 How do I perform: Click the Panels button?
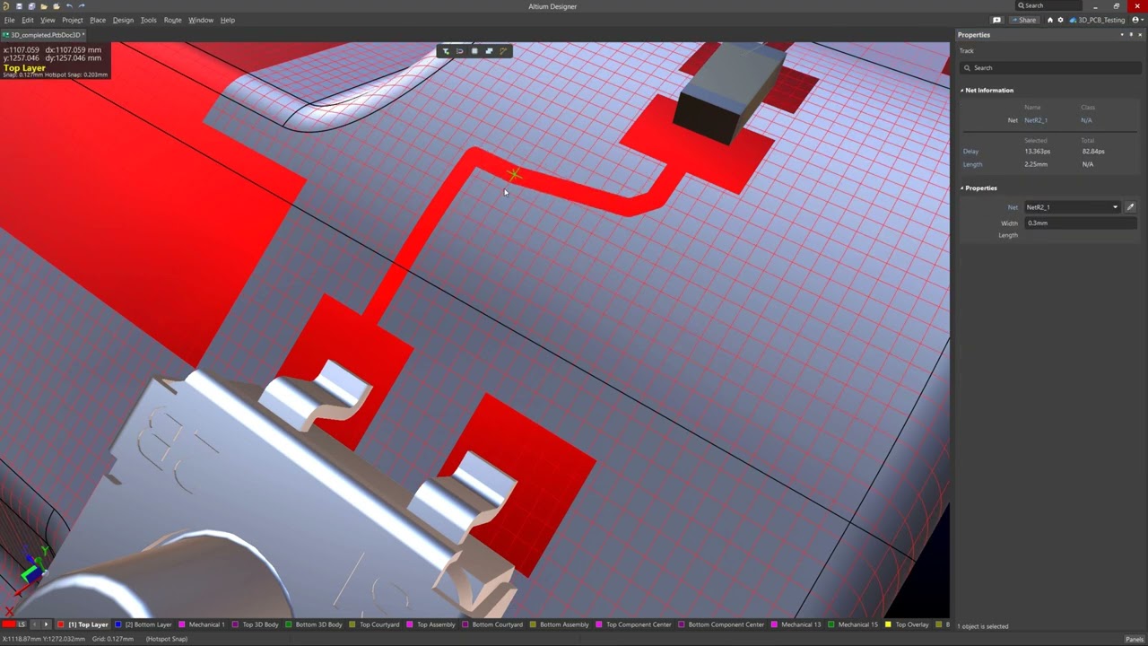(x=1134, y=639)
